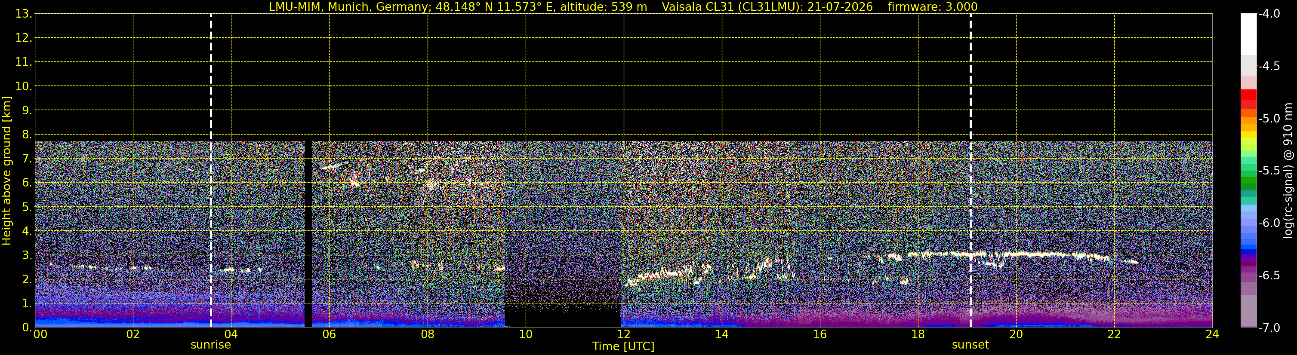Click the white top of the colorbar

tap(1249, 34)
